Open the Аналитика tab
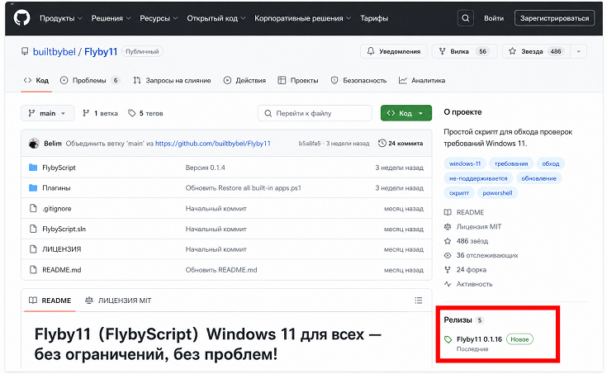Image resolution: width=607 pixels, height=374 pixels. point(422,81)
